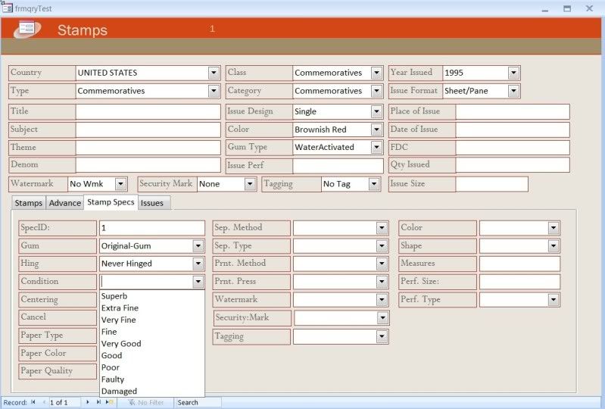This screenshot has height=409, width=605.
Task: Open the Stamp Specs Watermark dropdown
Action: coord(382,299)
